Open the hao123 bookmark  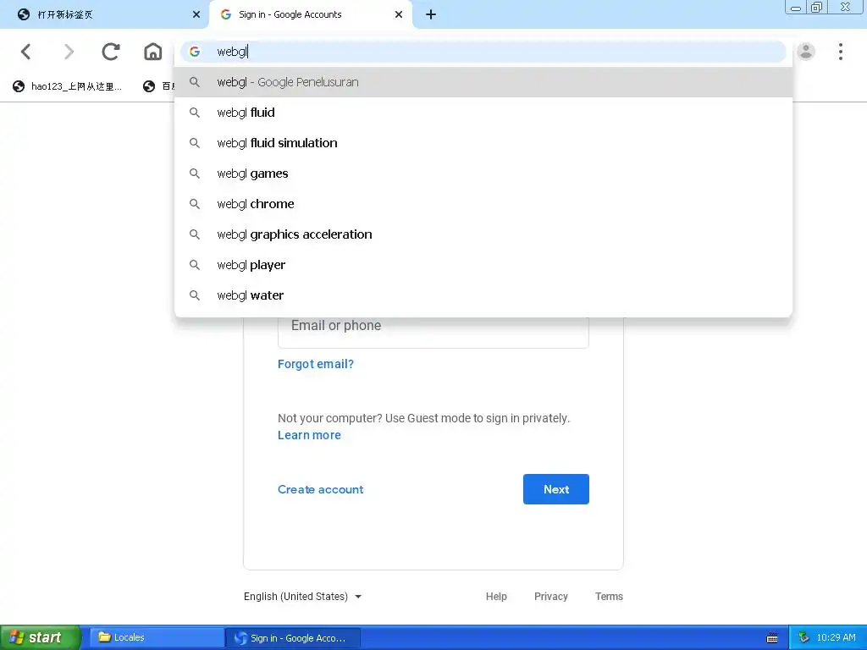67,86
